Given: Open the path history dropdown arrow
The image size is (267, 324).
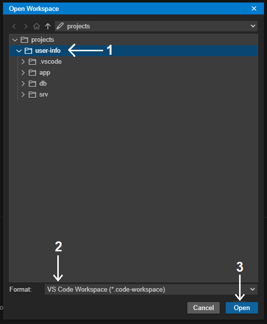Looking at the screenshot, I should tap(253, 26).
